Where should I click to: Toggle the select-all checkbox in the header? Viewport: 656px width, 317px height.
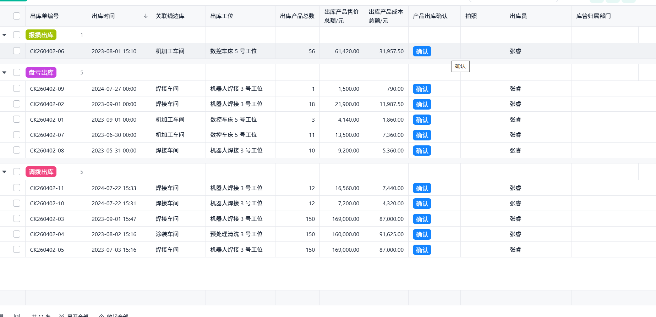[x=17, y=16]
